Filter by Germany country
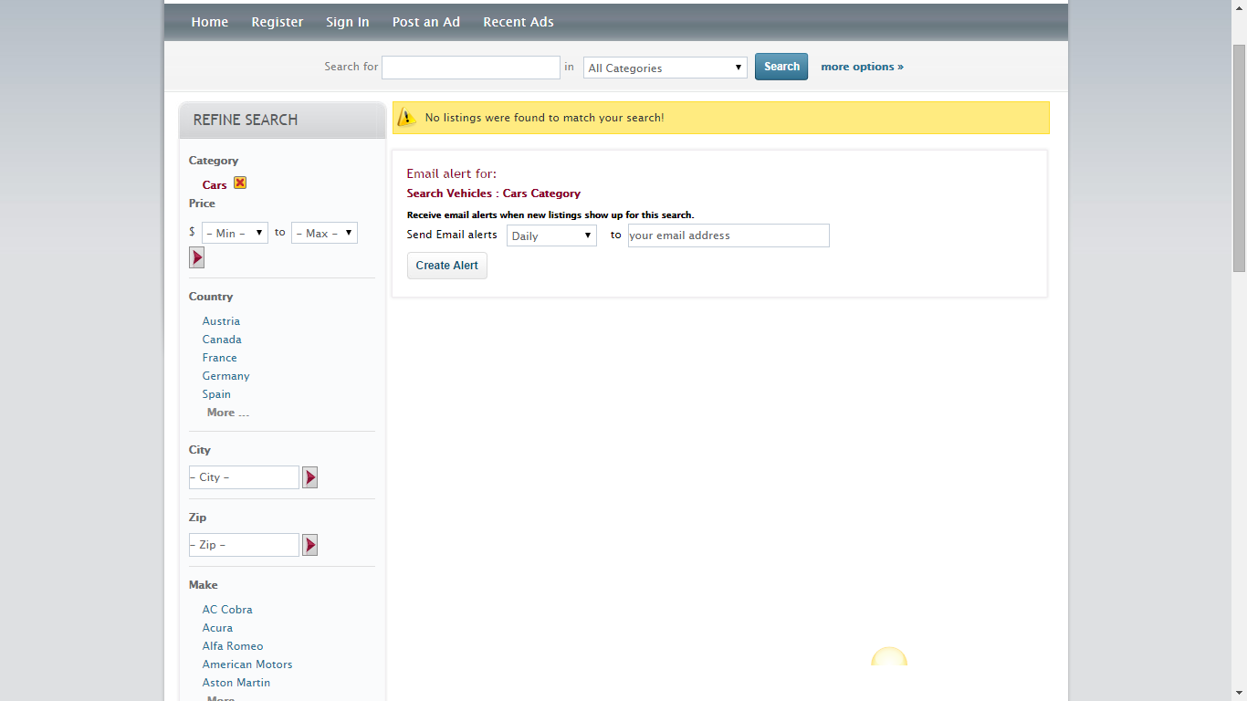The width and height of the screenshot is (1247, 701). coord(225,376)
